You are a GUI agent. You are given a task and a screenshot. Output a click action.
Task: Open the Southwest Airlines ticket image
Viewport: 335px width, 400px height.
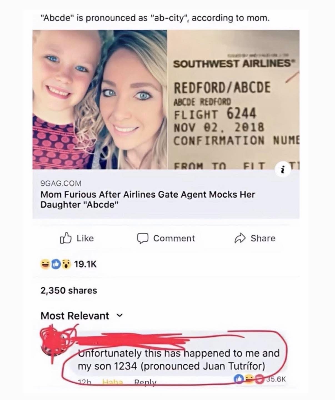[233, 99]
